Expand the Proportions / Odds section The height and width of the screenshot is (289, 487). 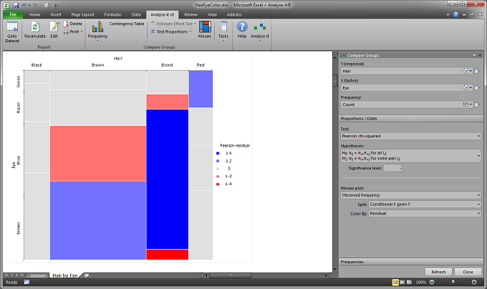pyautogui.click(x=411, y=119)
